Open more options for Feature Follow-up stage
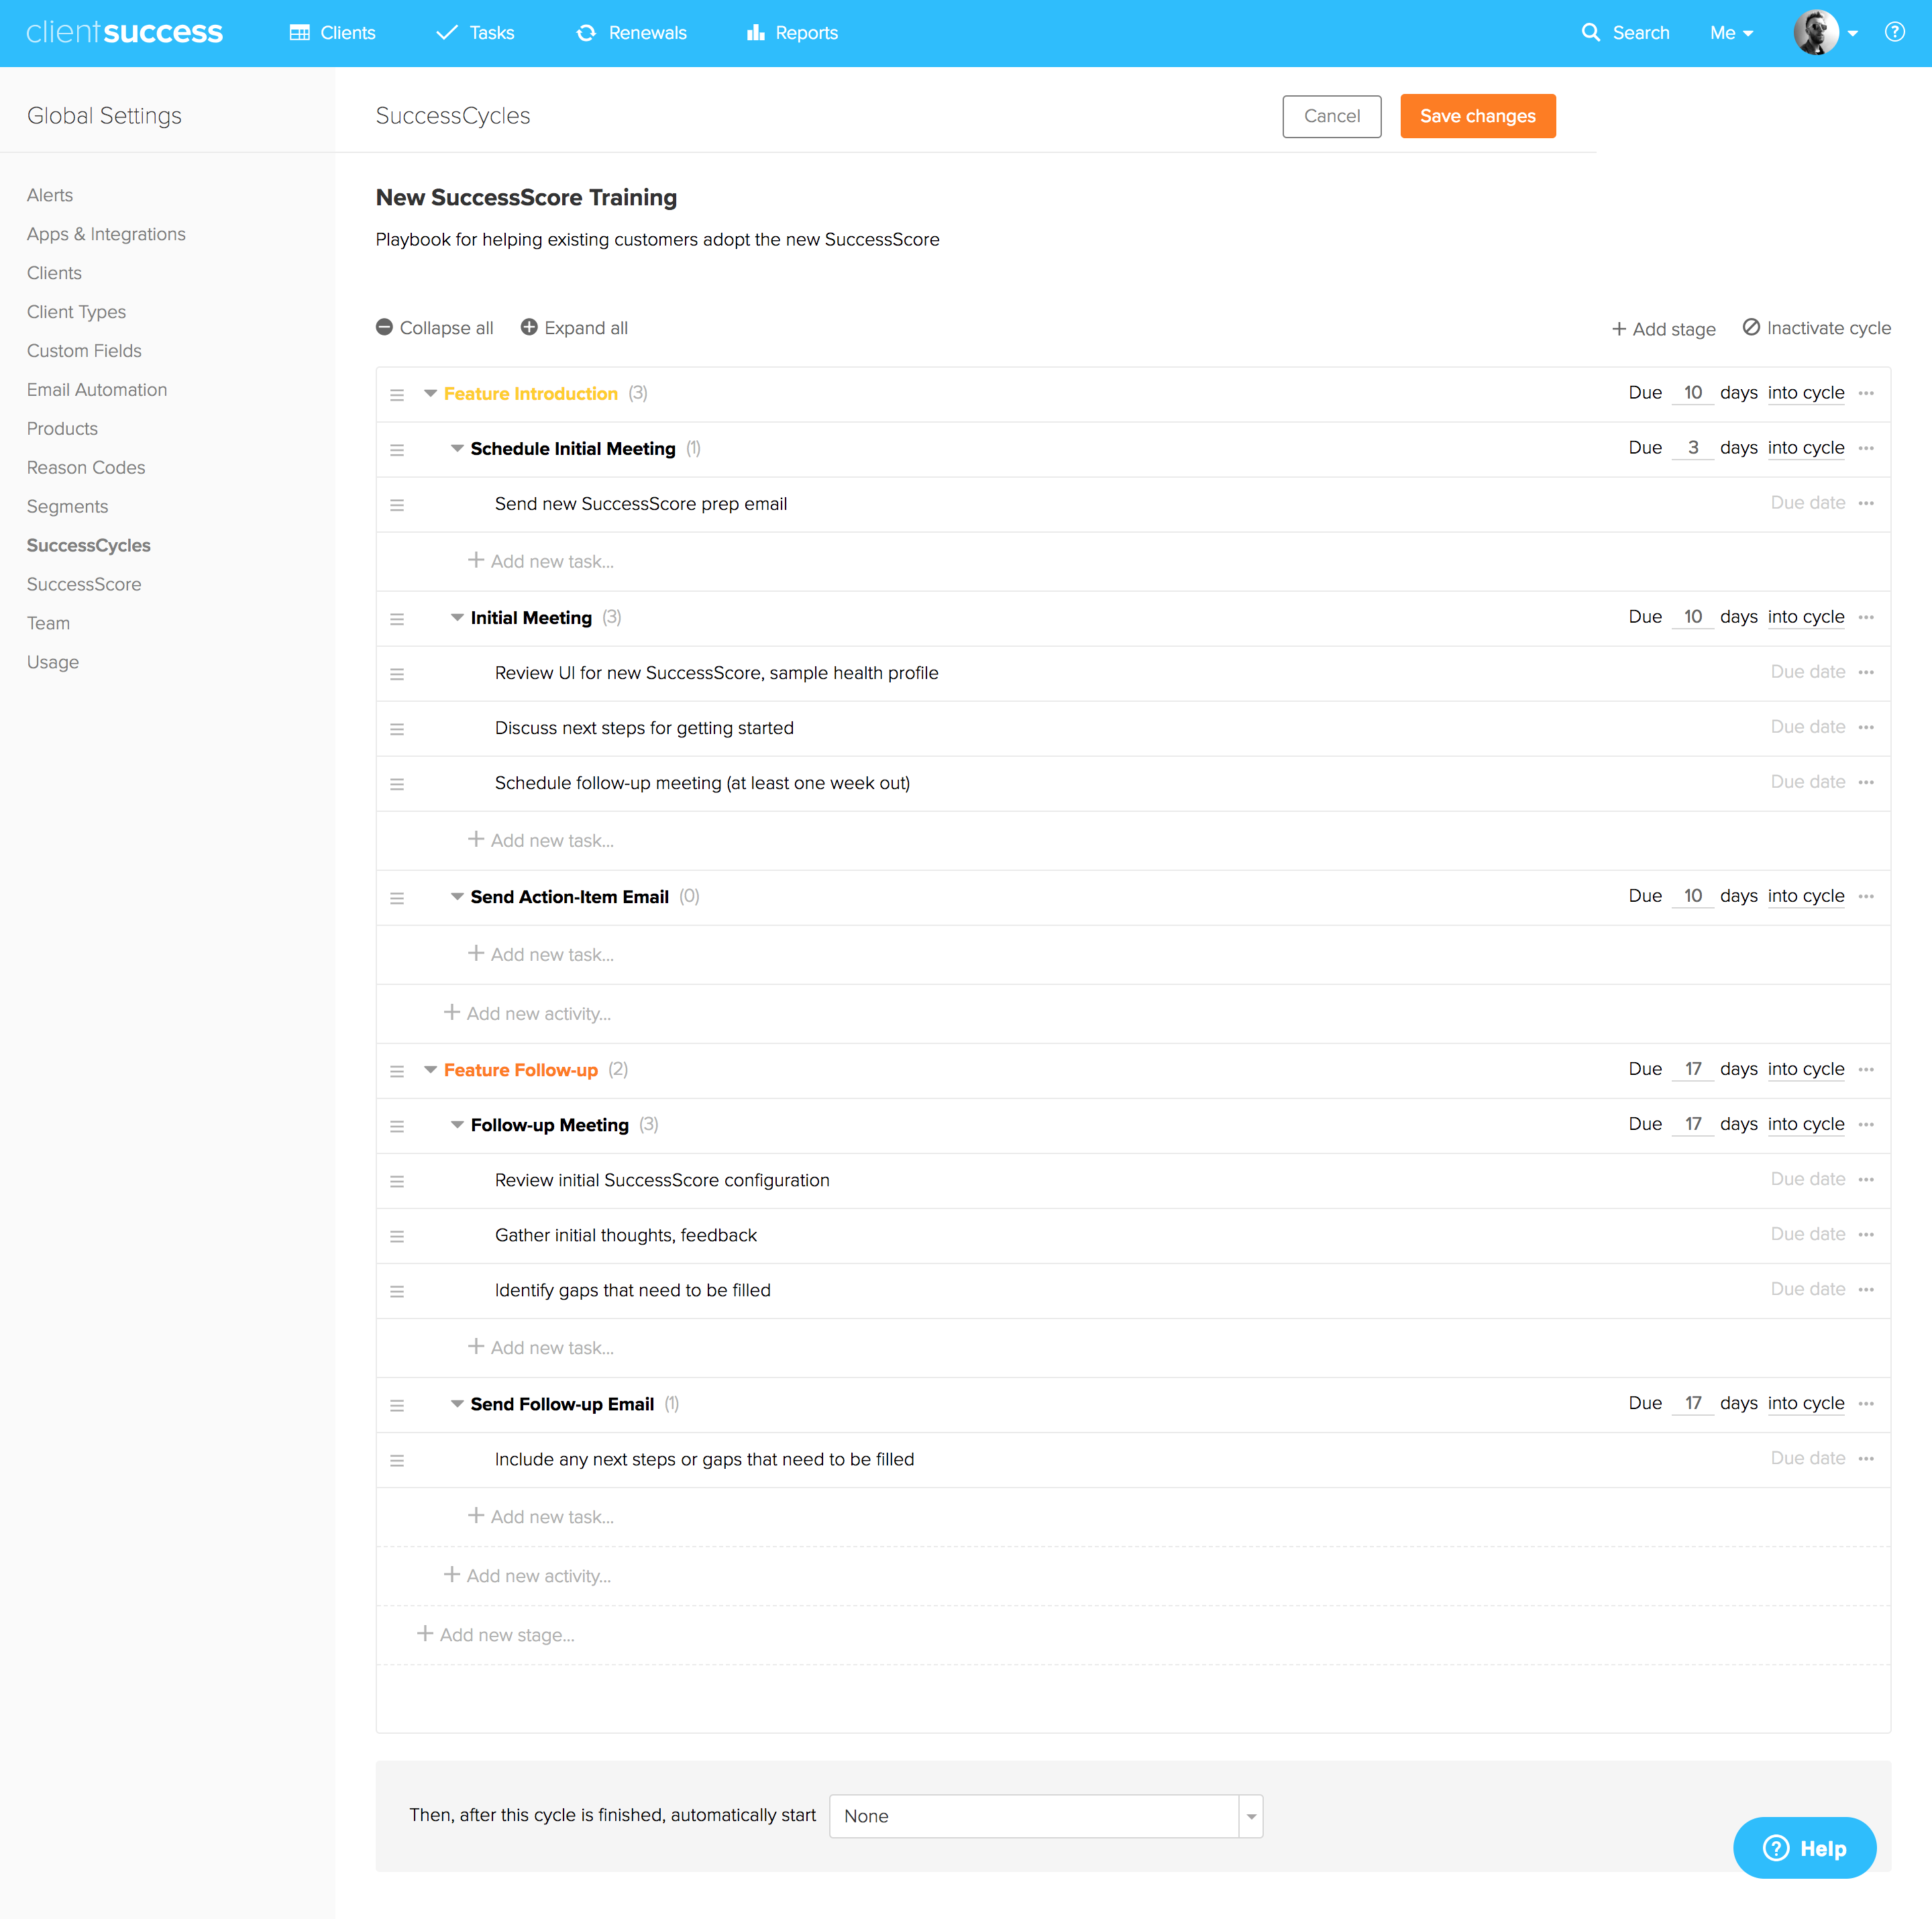 click(x=1866, y=1069)
